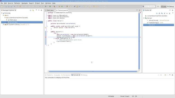Collapse the Tutorialy project
The width and height of the screenshot is (175, 98).
point(2,13)
